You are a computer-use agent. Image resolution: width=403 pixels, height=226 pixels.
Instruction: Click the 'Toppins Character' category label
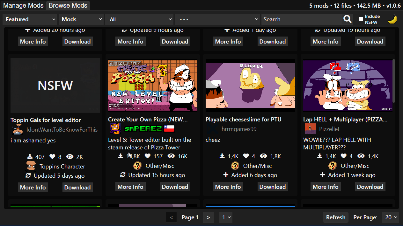[x=62, y=167]
